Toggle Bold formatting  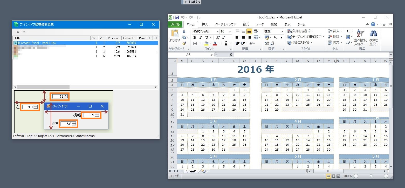click(x=195, y=38)
